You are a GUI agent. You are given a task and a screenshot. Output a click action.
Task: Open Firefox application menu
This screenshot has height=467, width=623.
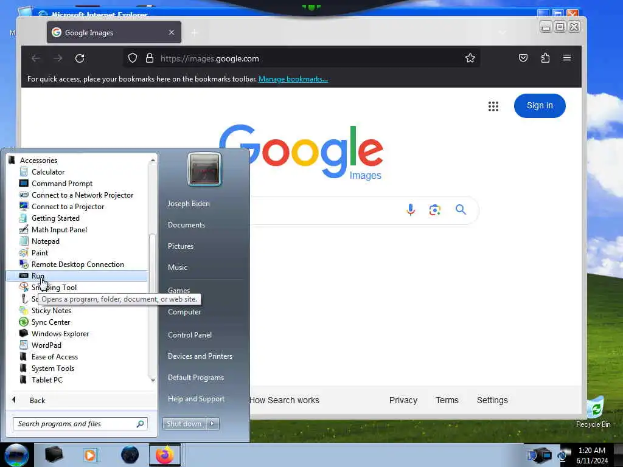coord(567,58)
